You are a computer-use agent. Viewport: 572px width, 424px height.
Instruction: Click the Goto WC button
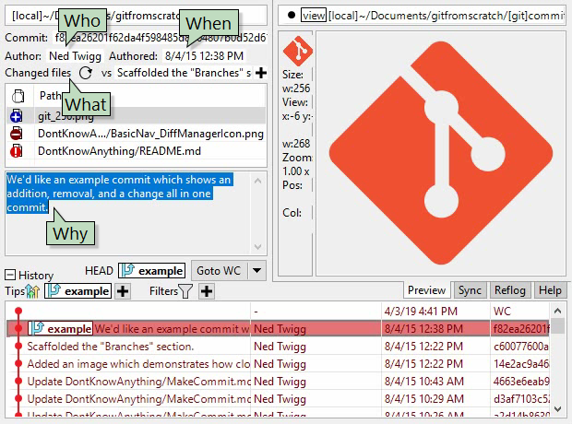[219, 270]
